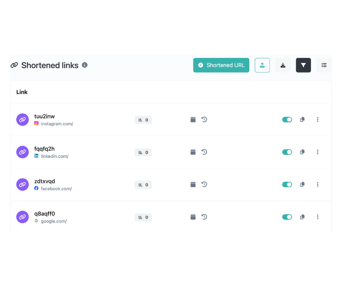
Task: Open more options for q8aqff0 link
Action: tap(318, 217)
